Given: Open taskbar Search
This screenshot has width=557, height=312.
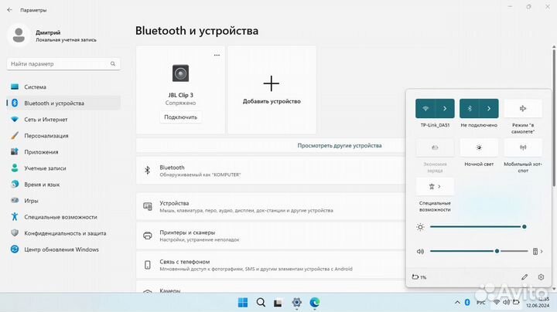Looking at the screenshot, I should (x=261, y=303).
